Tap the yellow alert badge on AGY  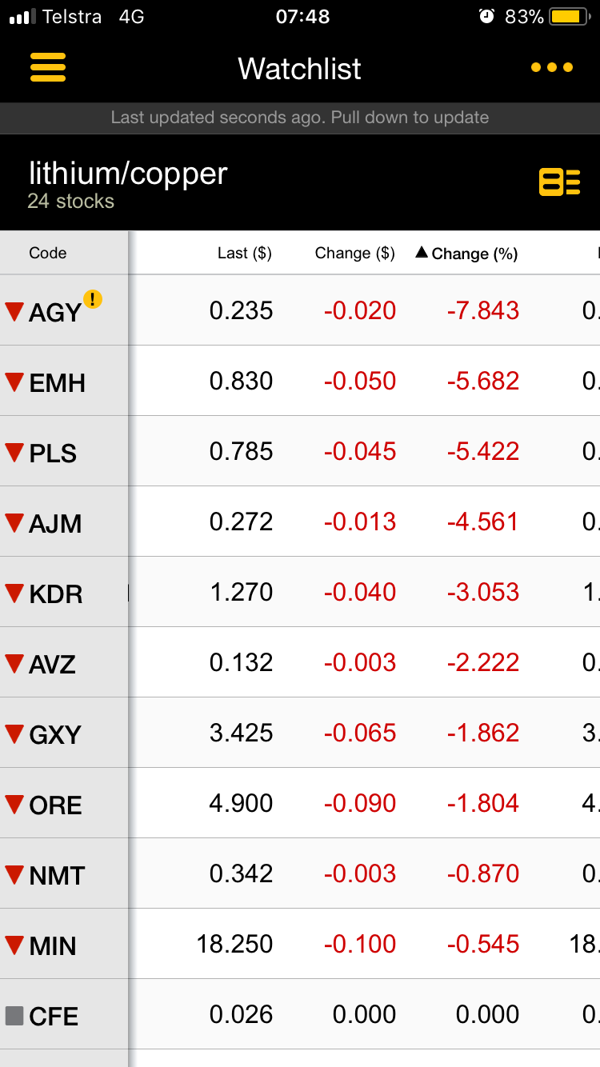pyautogui.click(x=93, y=300)
